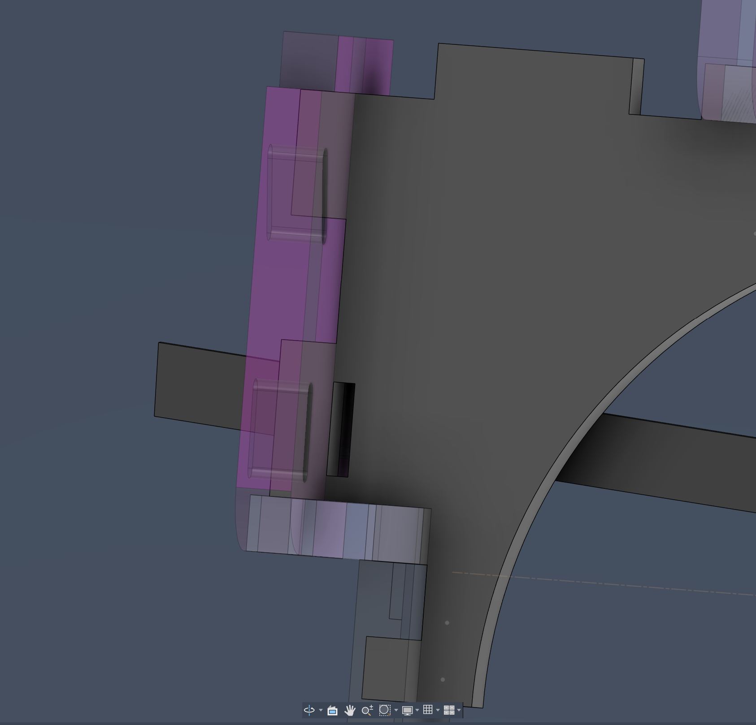Open the Zoom Window dropdown menu
This screenshot has width=756, height=725.
(396, 710)
